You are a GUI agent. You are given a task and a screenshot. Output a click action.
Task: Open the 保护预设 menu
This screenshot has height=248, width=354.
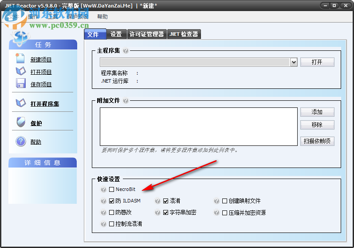pyautogui.click(x=78, y=16)
